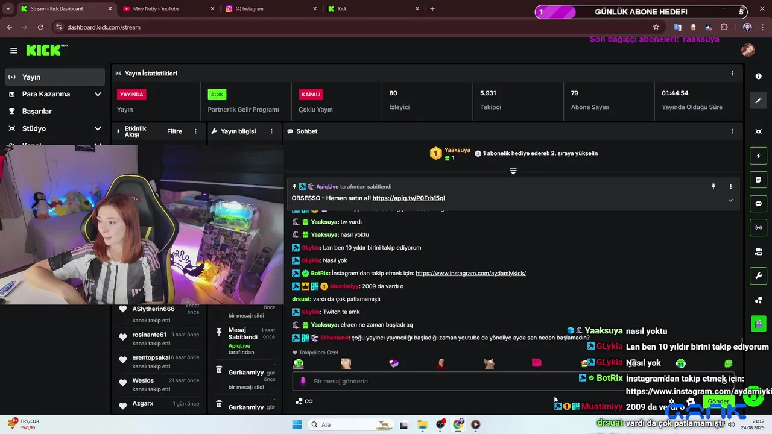Toggle the document notes widget in sidebar
Viewport: 772px width, 434px height.
coord(758,180)
